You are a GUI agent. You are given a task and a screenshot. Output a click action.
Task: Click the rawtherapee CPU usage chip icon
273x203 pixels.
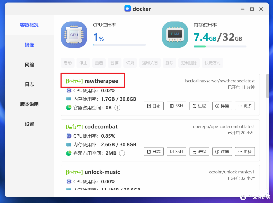[69, 91]
